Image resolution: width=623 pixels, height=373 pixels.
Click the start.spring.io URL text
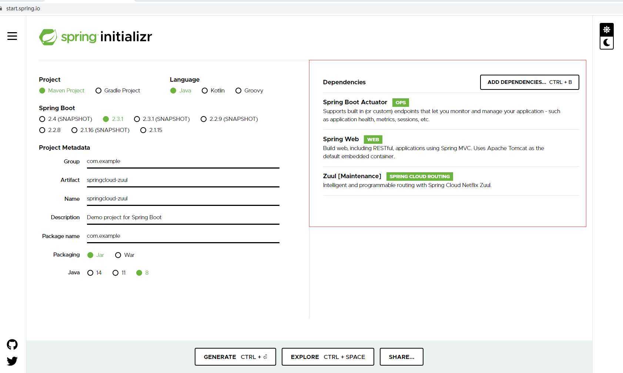[23, 9]
